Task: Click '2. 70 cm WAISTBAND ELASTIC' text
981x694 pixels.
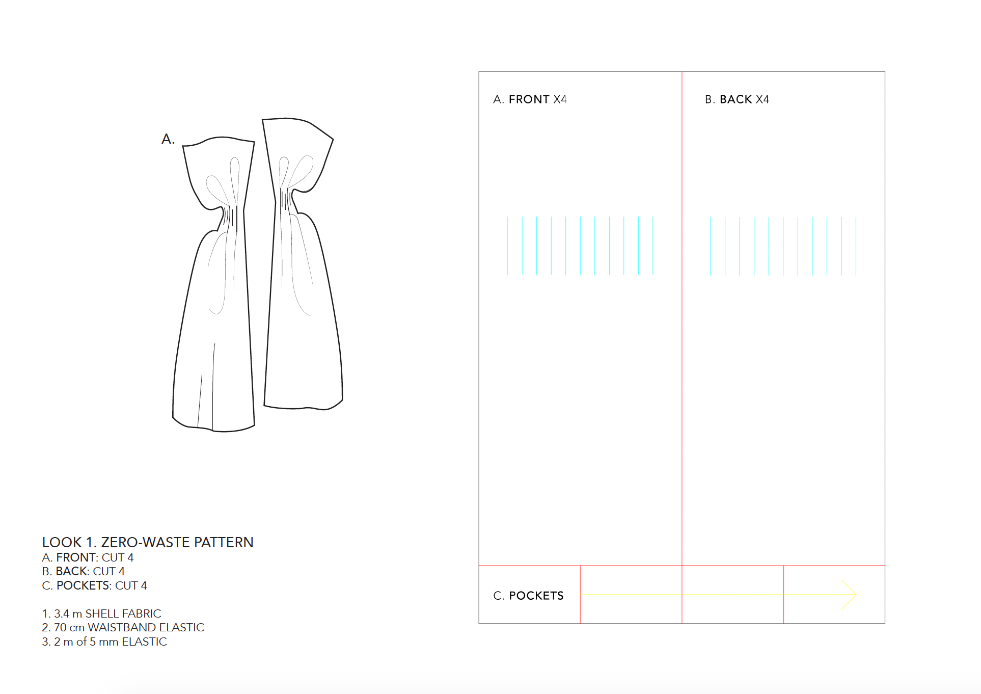Action: click(x=123, y=627)
